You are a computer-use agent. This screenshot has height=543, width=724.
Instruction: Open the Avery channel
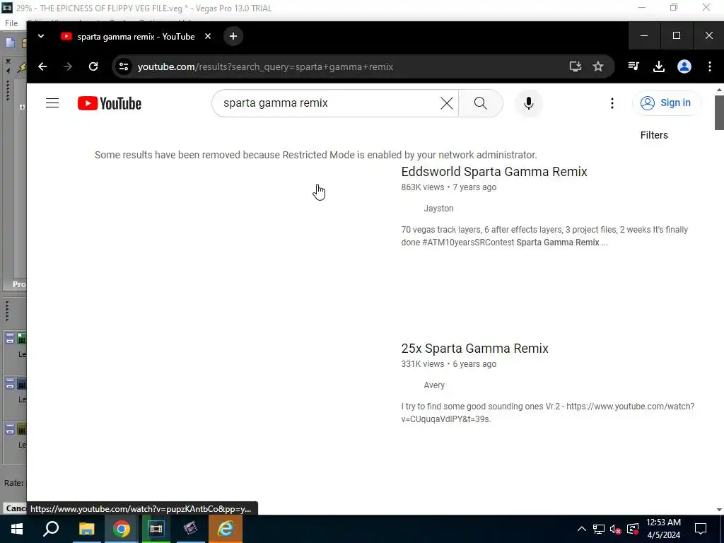(434, 385)
